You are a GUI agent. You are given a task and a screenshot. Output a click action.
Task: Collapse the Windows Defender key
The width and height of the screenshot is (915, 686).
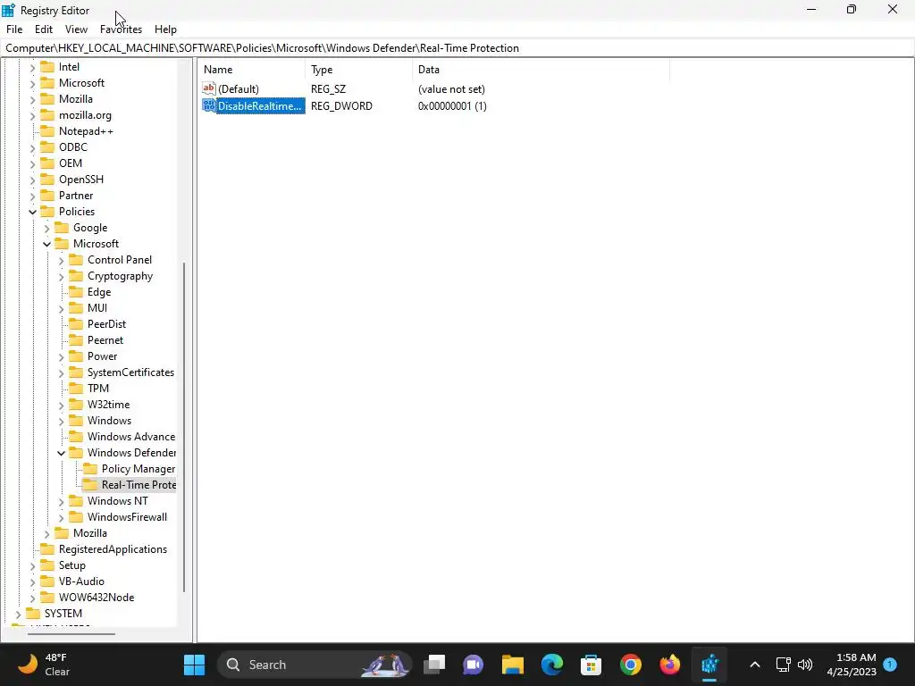tap(62, 453)
